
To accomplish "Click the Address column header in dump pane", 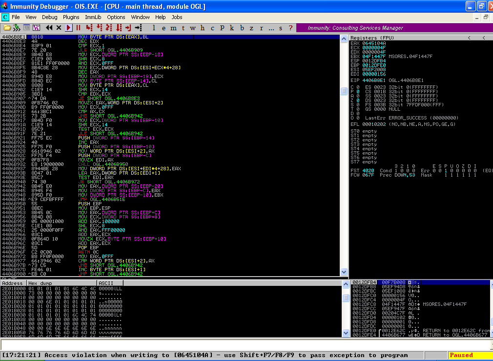I will click(14, 283).
